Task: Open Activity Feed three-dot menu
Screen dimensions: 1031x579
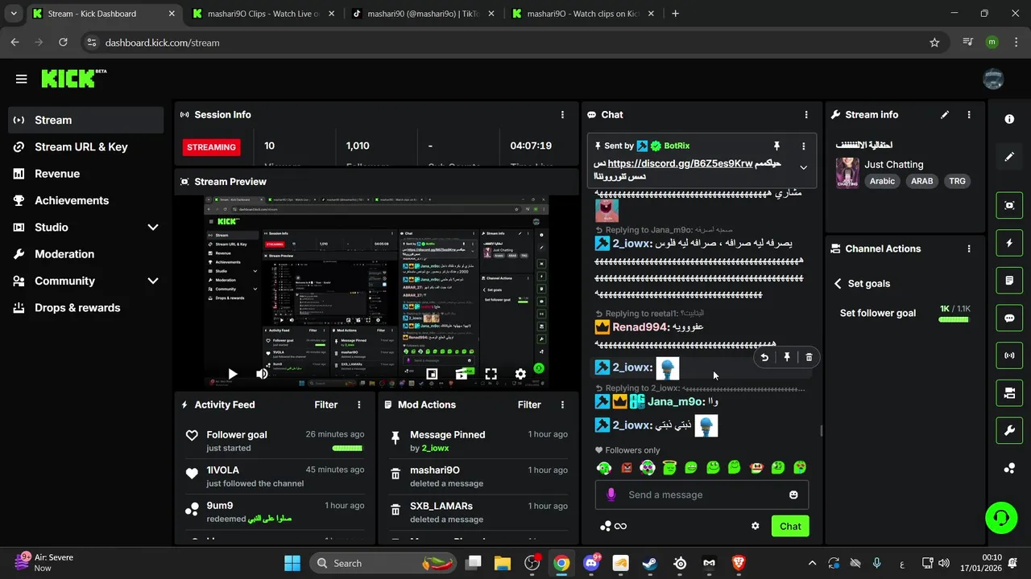Action: coord(359,404)
